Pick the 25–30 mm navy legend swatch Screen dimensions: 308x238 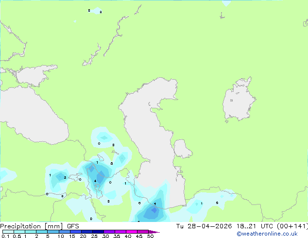[98, 232]
